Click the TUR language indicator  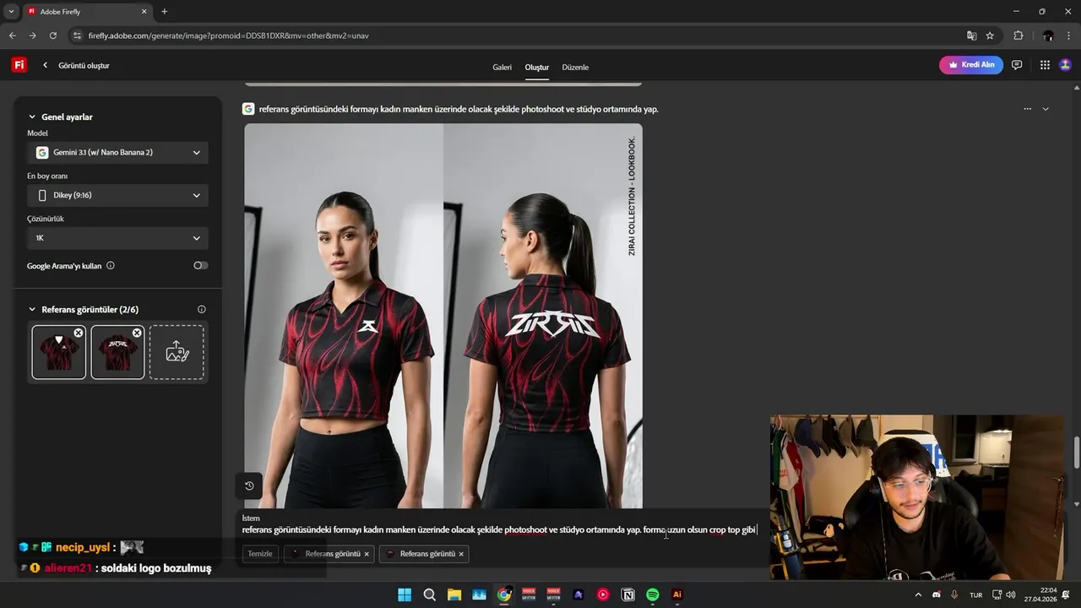tap(975, 594)
